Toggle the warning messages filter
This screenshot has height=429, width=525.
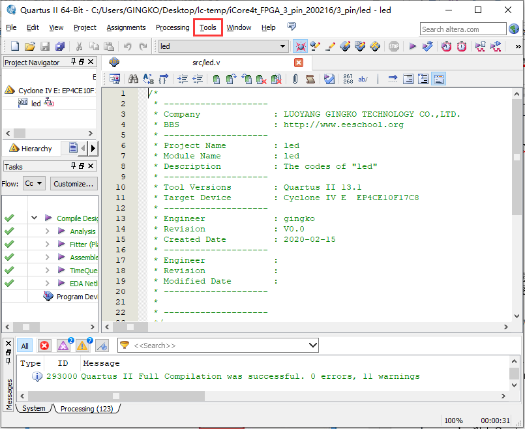tap(82, 346)
